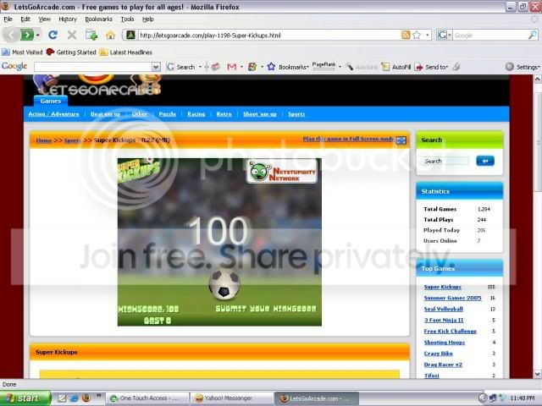Open the Most Visited bookmarks folder
This screenshot has height=406, width=542.
(22, 52)
